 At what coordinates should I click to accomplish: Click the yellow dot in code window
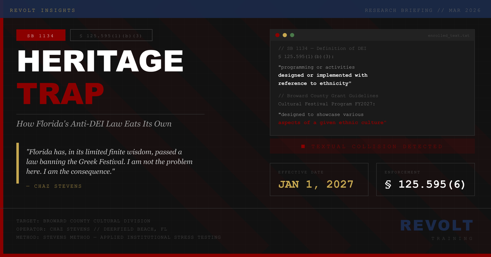[x=285, y=35]
